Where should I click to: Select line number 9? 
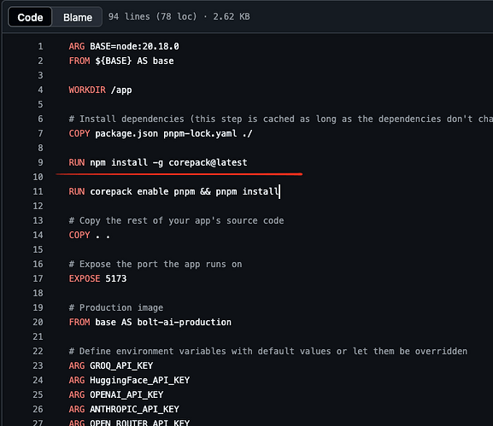(x=40, y=162)
